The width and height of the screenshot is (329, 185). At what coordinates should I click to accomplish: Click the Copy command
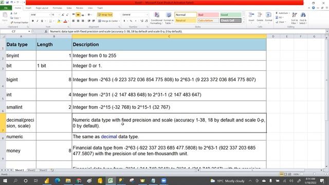click(15, 18)
